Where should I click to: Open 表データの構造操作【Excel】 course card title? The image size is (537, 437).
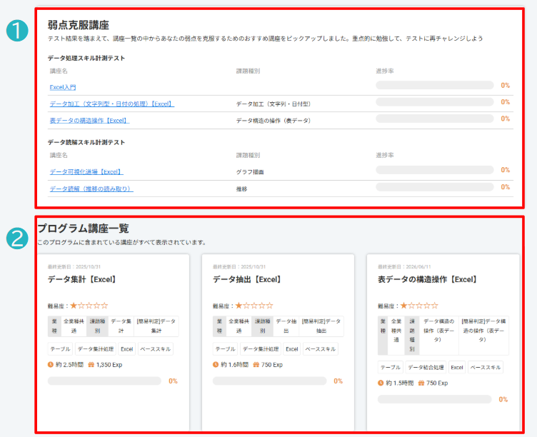coord(428,279)
